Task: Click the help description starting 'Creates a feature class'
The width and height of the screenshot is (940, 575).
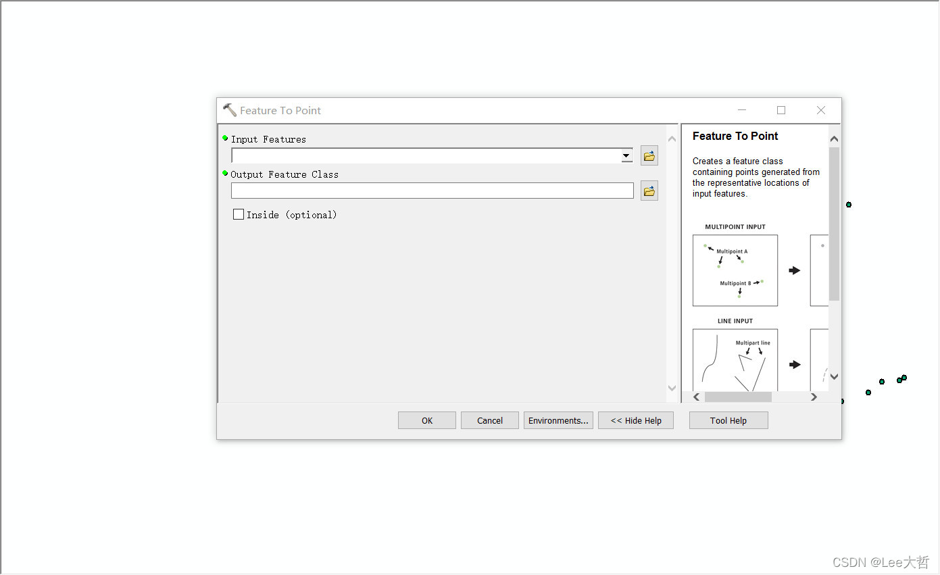Action: click(x=756, y=177)
